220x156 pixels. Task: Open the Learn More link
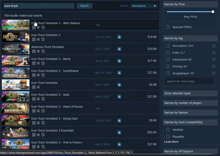(171, 142)
